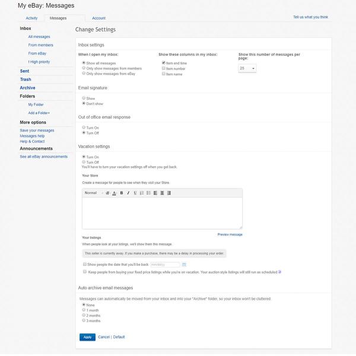Select Show all messages option

[x=84, y=63]
